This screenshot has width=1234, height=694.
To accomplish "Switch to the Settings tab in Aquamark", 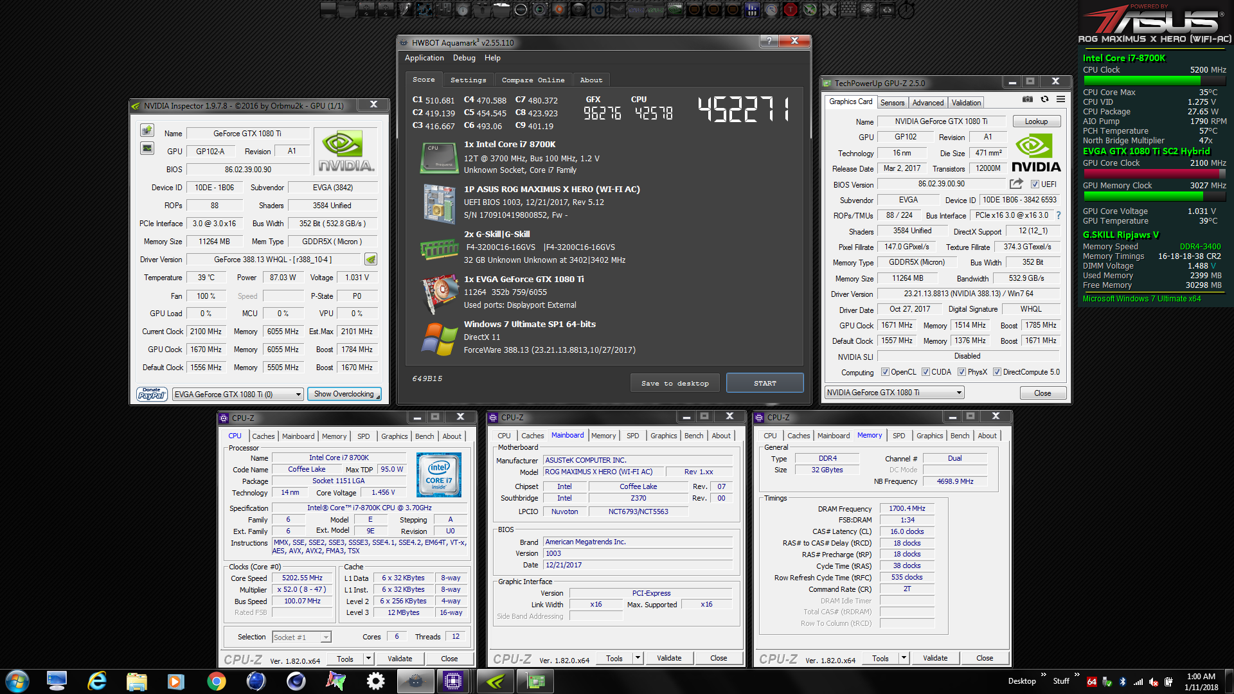I will pos(468,80).
